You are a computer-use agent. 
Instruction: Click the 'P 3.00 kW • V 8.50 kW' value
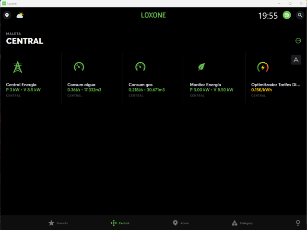click(212, 90)
